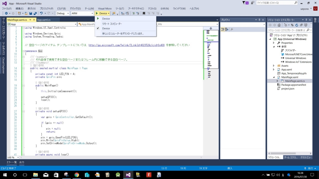Toggle the bookmark on the current line

[144, 13]
